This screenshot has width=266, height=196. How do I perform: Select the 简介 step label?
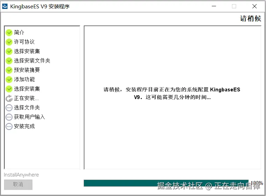point(19,32)
